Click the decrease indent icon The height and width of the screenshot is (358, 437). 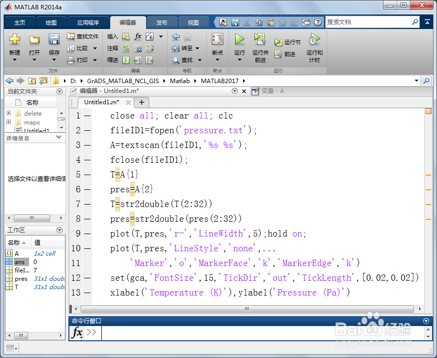click(x=150, y=60)
